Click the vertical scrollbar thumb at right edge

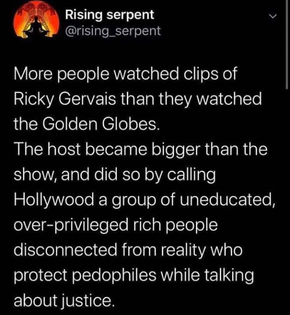[287, 44]
